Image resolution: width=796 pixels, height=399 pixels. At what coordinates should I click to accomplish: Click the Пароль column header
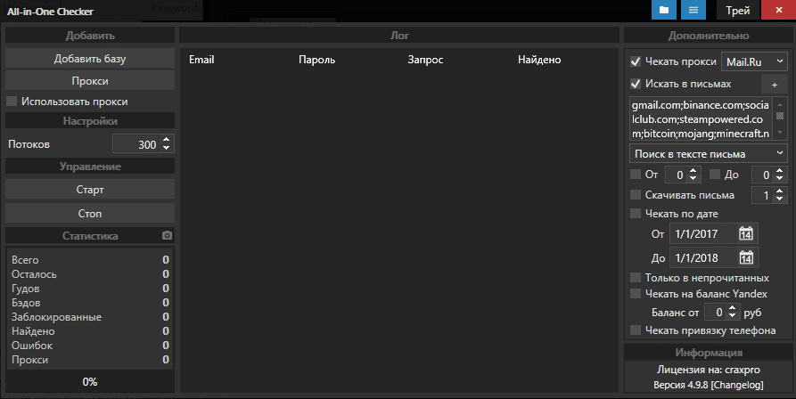tap(316, 60)
